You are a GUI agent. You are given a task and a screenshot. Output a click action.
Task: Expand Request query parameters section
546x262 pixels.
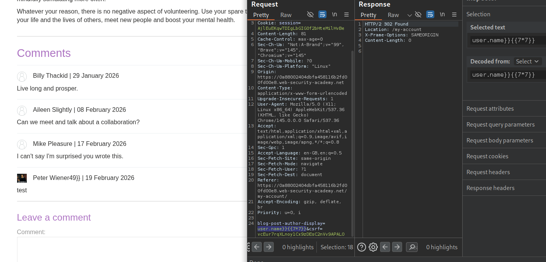[x=500, y=124]
